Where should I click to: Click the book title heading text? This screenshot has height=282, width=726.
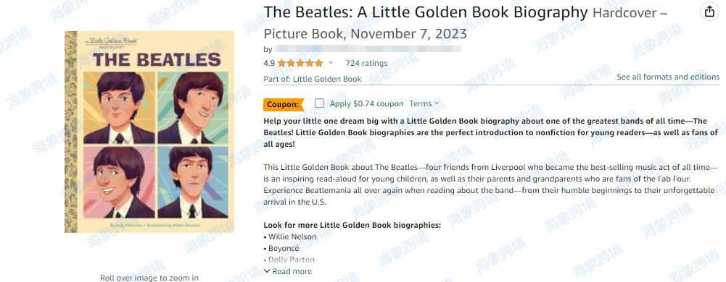click(x=426, y=12)
